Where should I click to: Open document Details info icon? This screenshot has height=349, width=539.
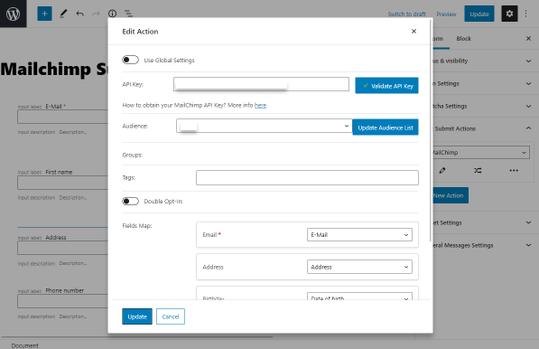113,14
